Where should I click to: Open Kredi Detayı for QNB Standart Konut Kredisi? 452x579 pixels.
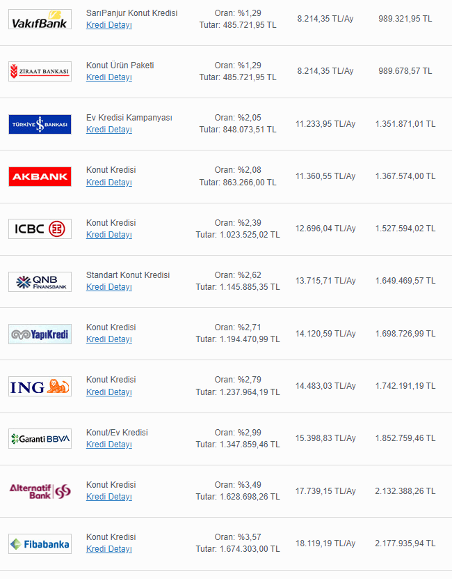[109, 287]
